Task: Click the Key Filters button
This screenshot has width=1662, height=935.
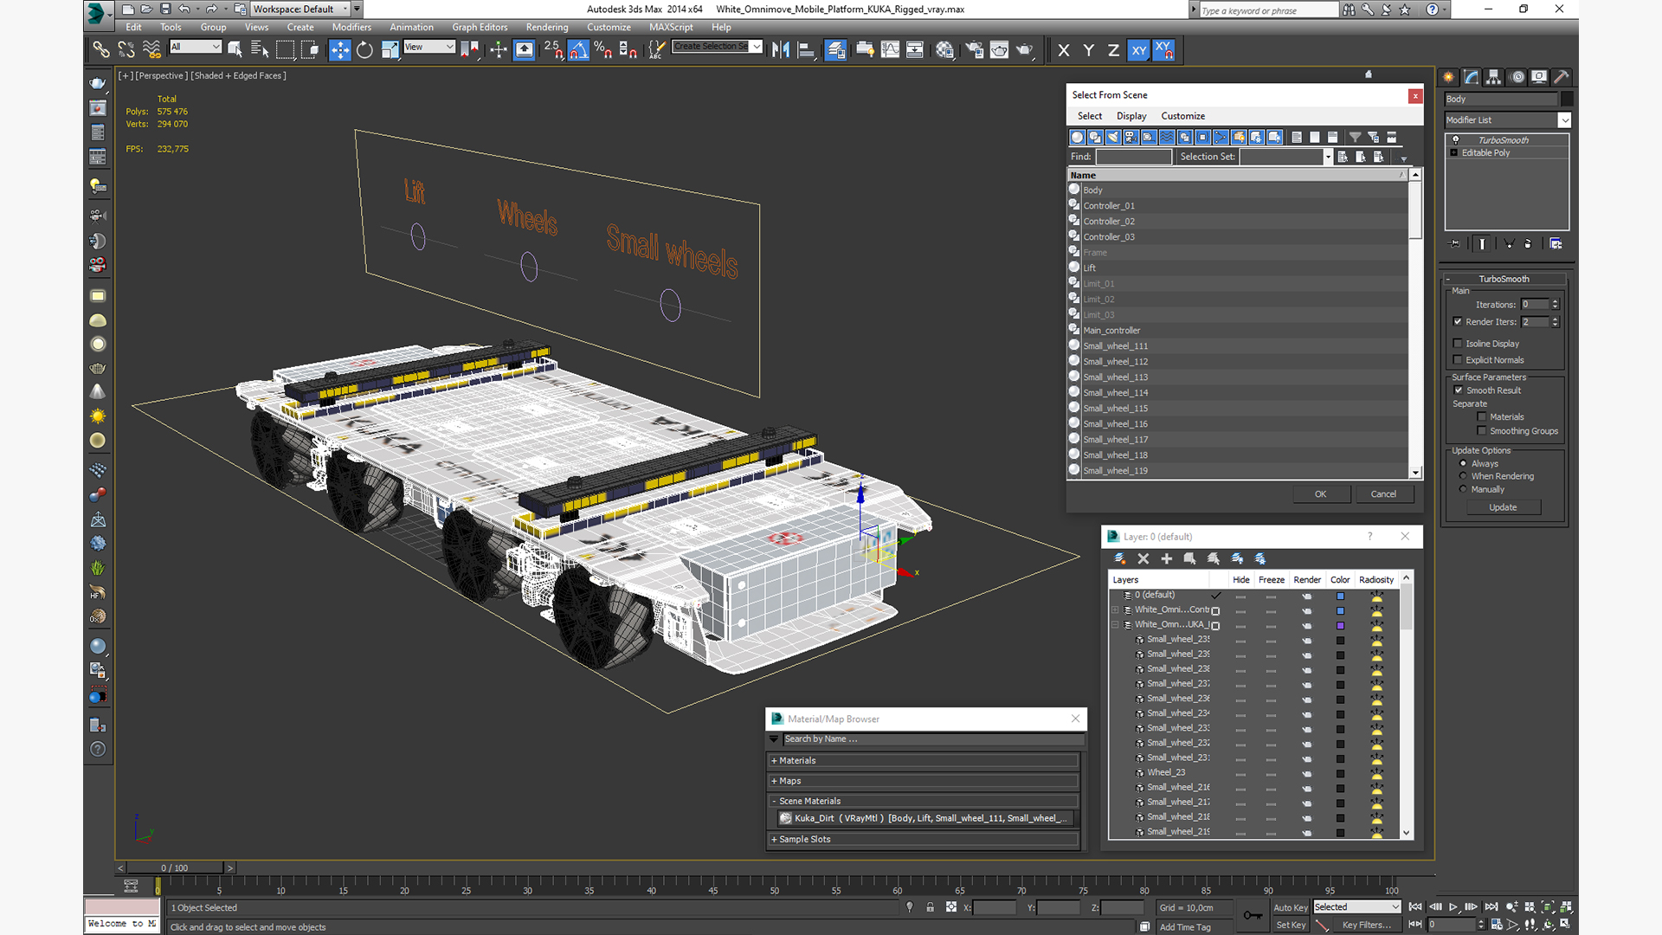Action: [x=1366, y=925]
